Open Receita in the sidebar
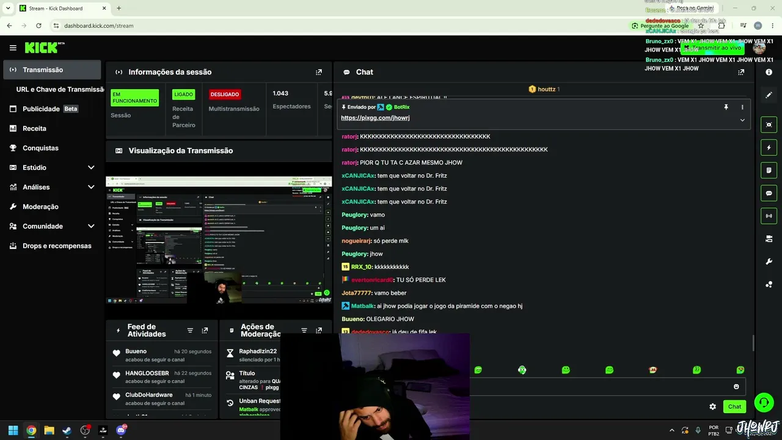The image size is (782, 440). [52, 128]
